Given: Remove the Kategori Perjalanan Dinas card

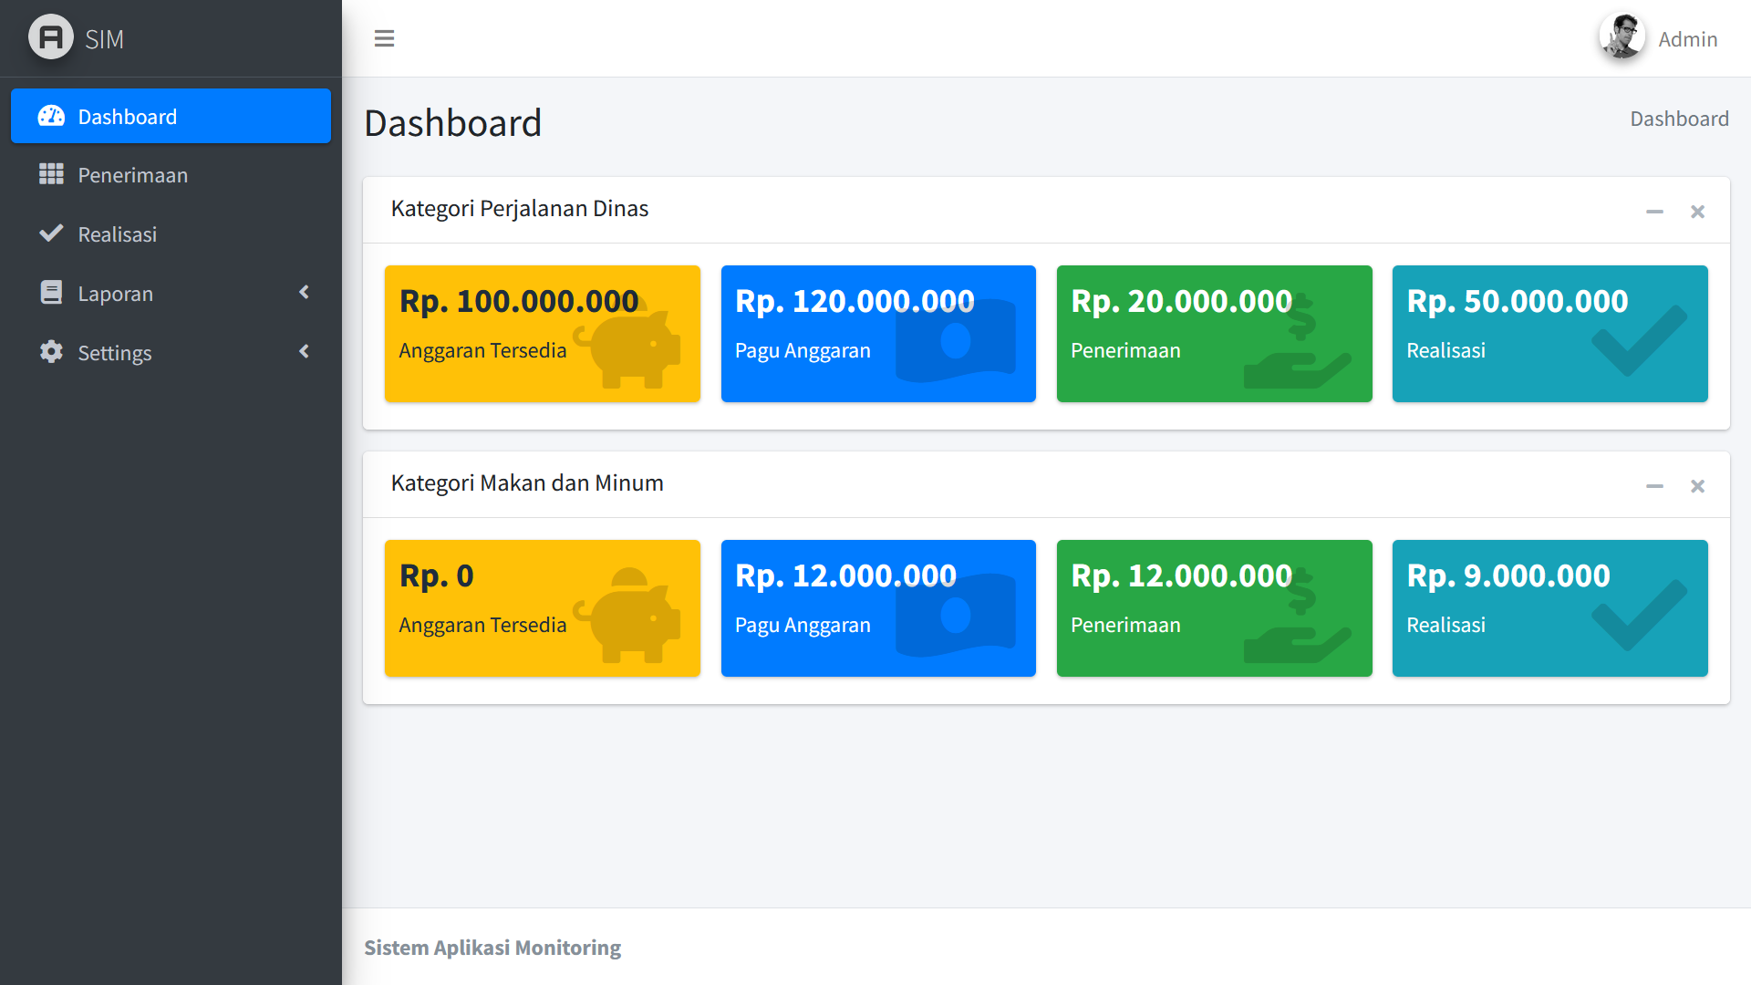Looking at the screenshot, I should (x=1697, y=212).
